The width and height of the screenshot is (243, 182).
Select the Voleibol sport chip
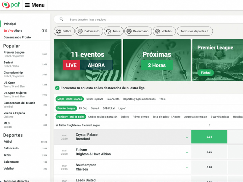[x=164, y=31]
